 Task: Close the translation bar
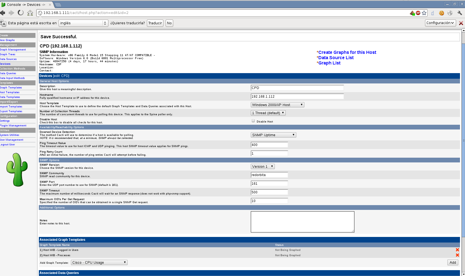pos(461,23)
